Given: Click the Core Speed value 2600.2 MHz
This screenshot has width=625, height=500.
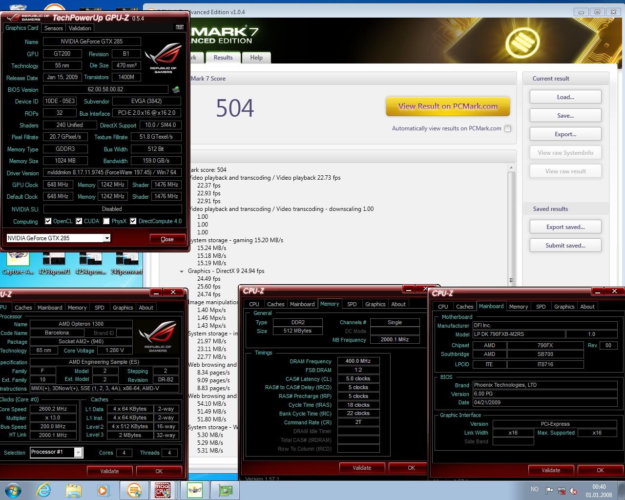Looking at the screenshot, I should 53,409.
